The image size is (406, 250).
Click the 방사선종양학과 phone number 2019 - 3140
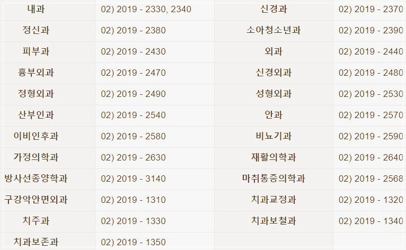point(133,179)
